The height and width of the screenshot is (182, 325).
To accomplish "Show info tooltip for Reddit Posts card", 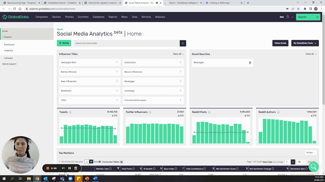I will (209, 112).
